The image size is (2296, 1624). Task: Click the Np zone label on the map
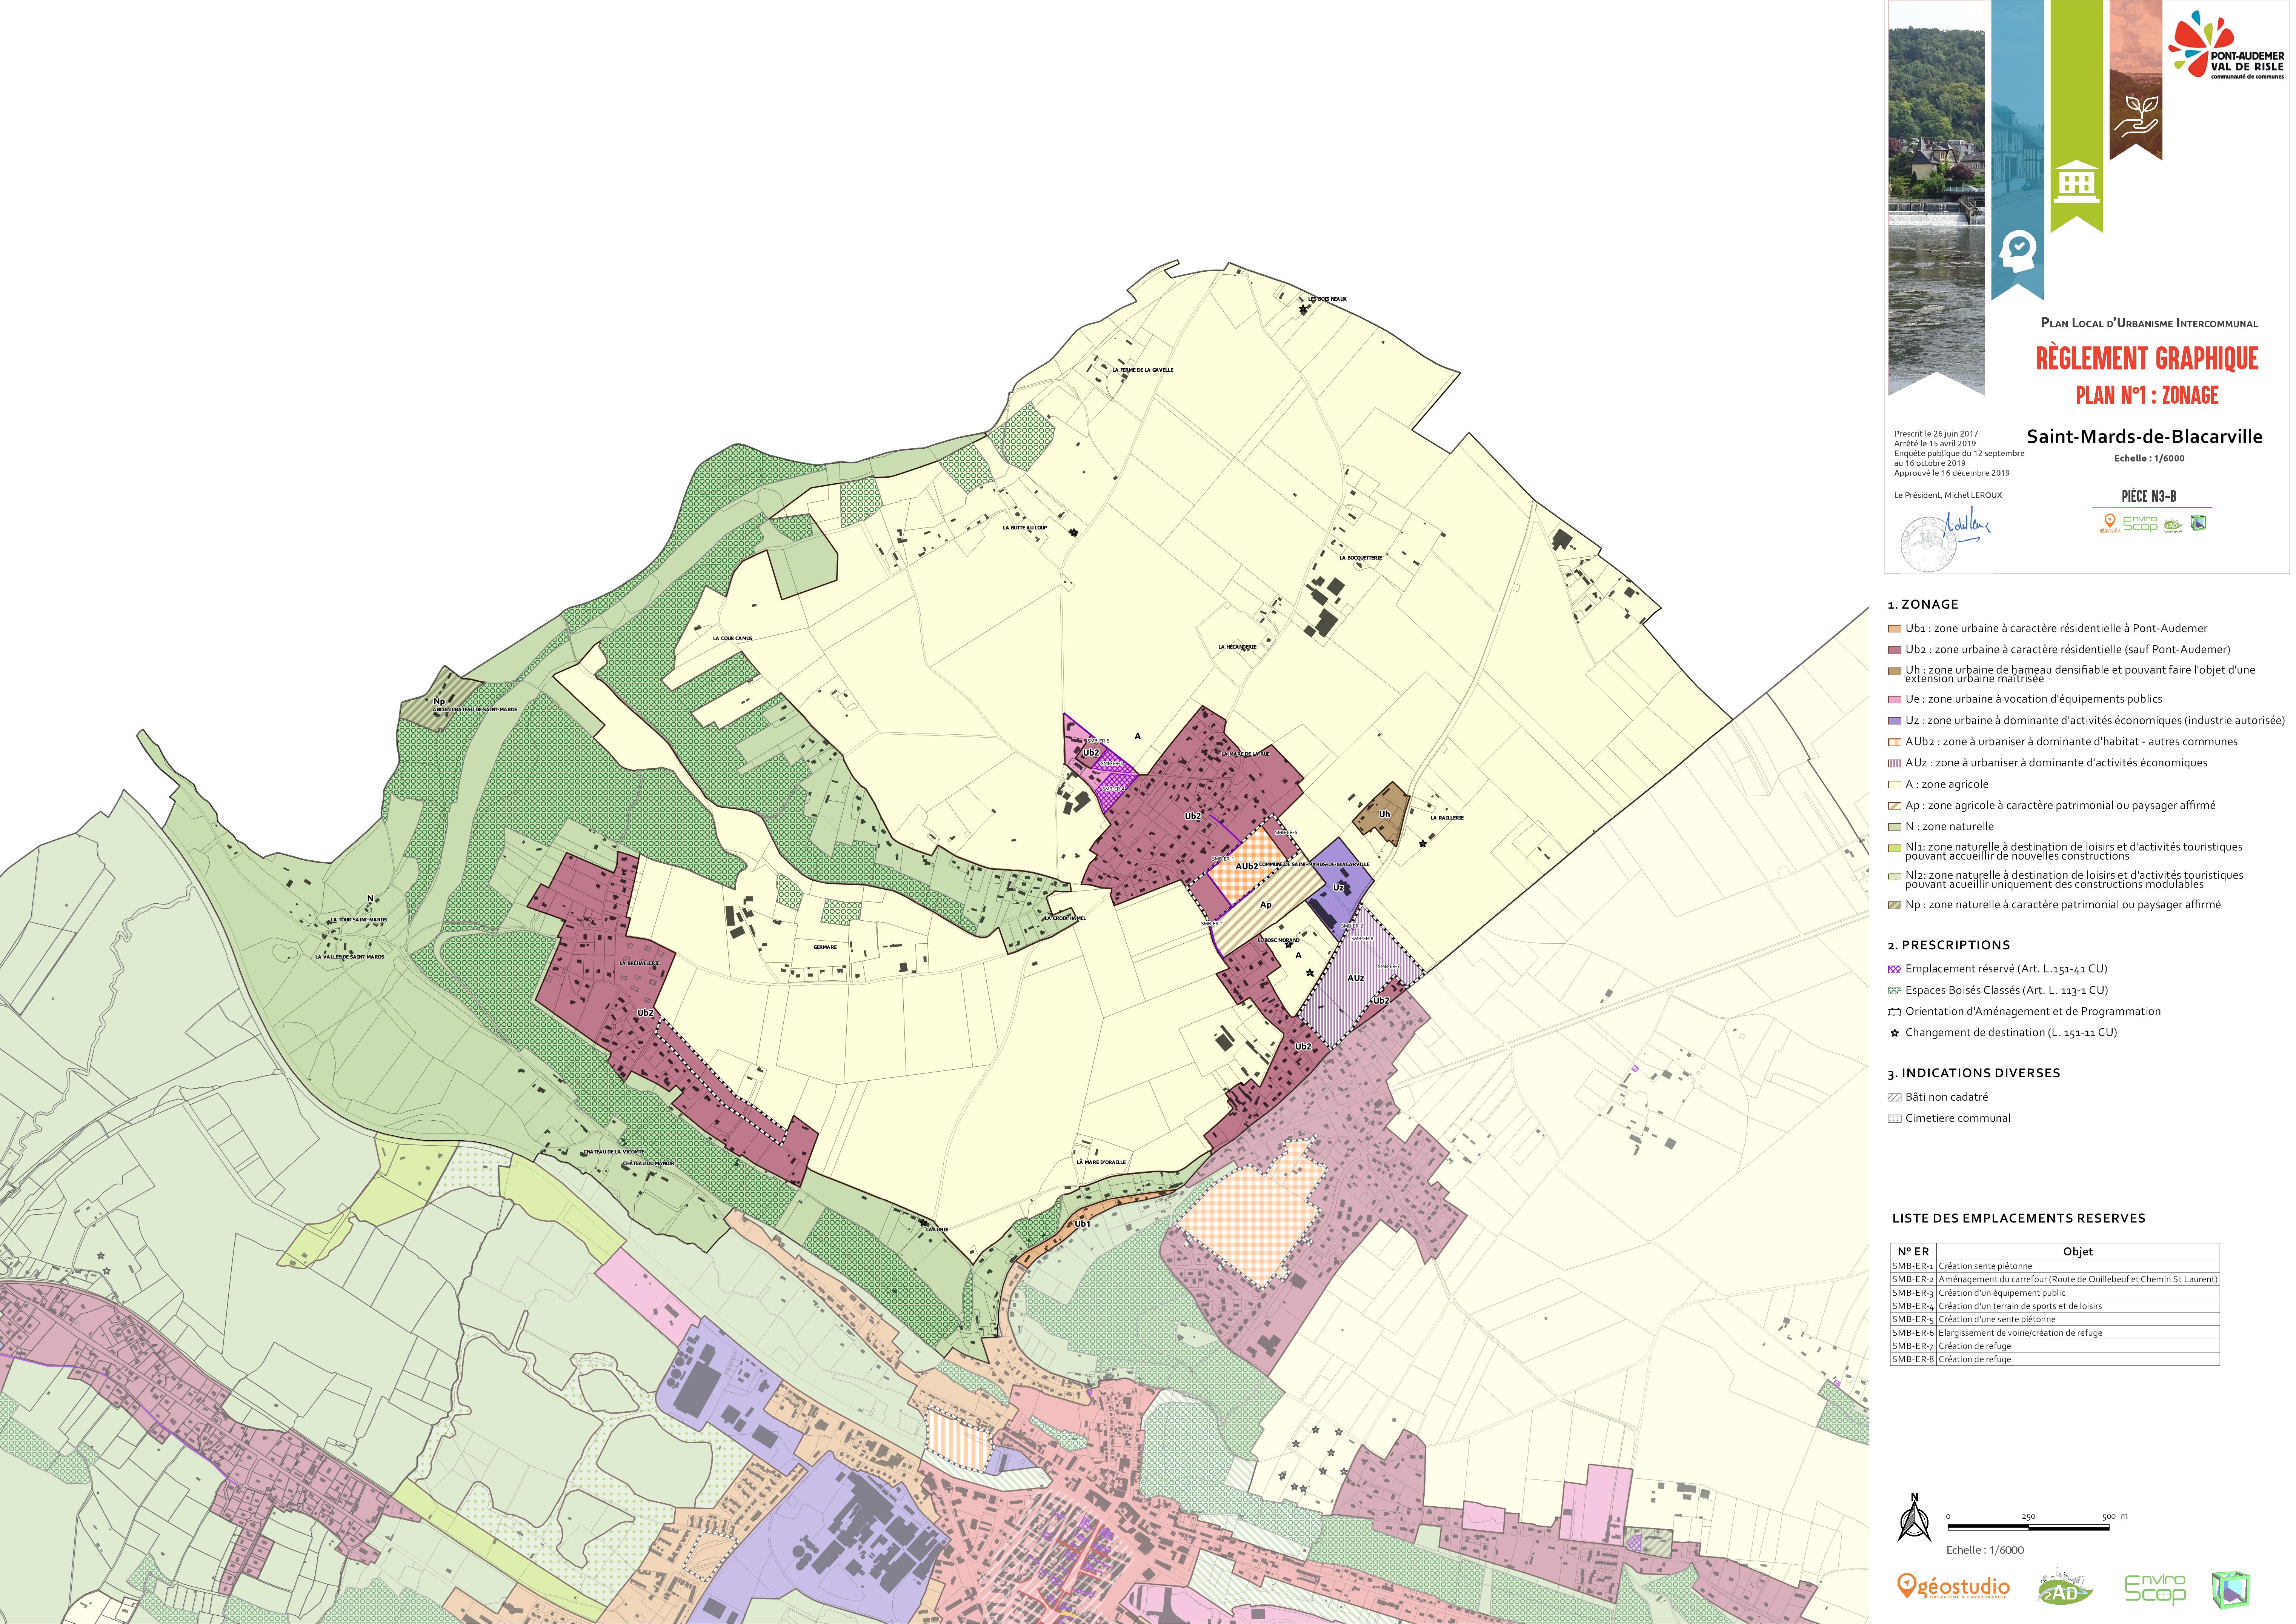pos(439,701)
